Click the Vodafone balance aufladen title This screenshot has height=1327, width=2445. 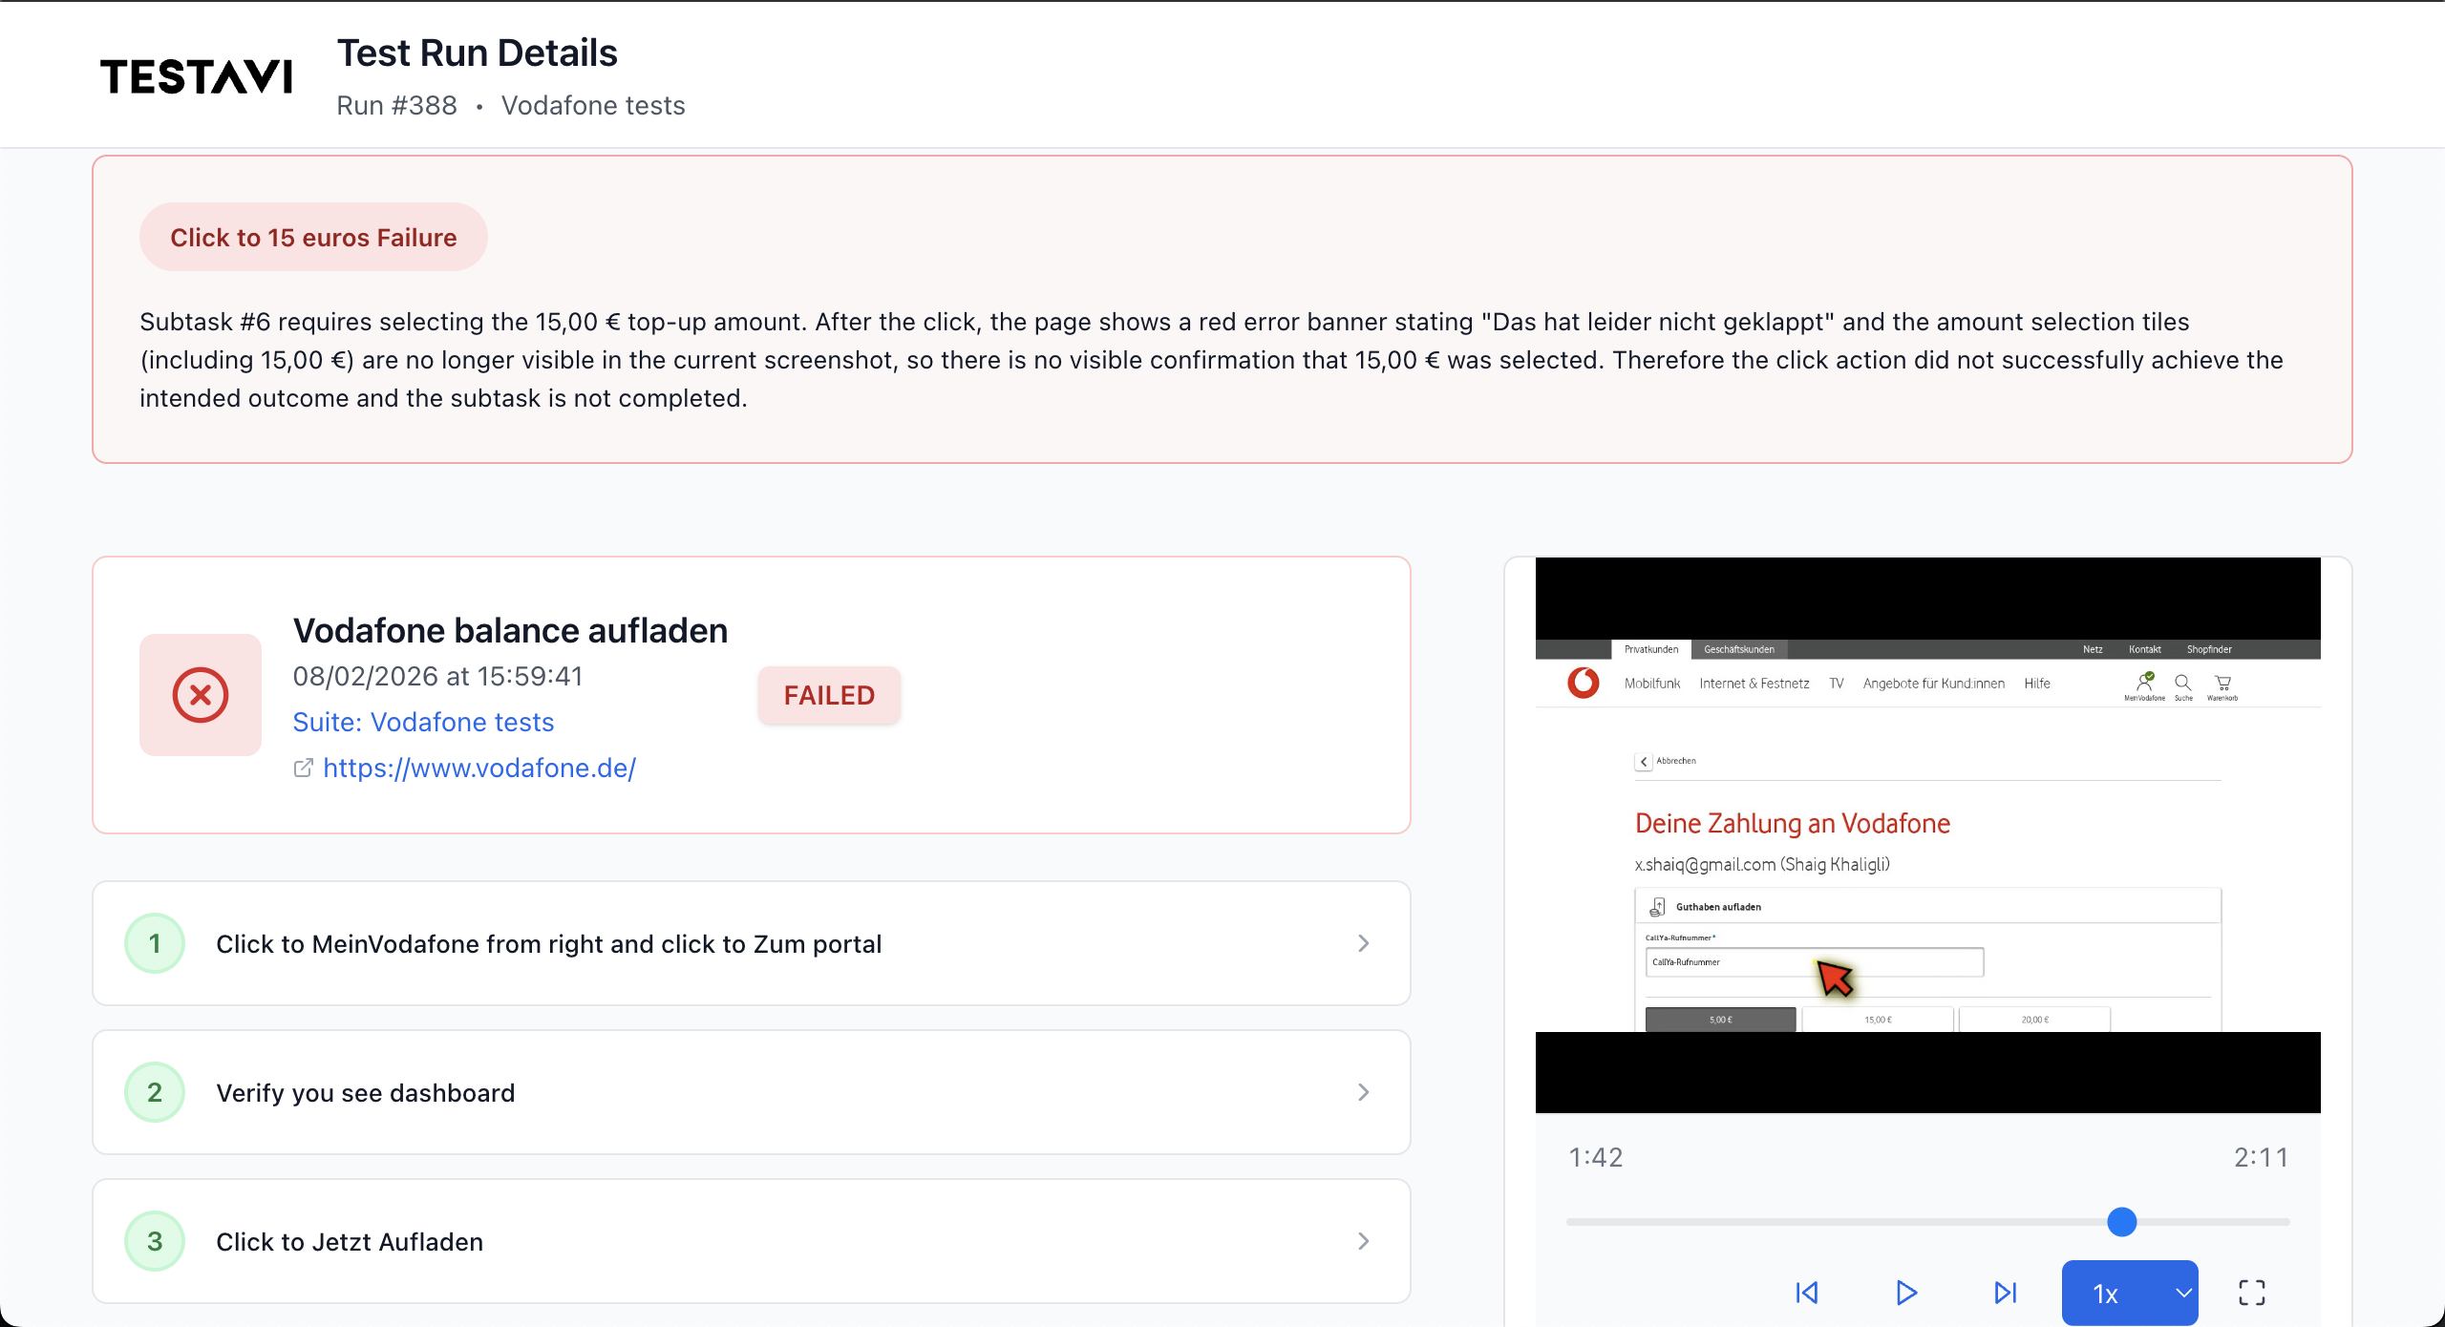click(x=510, y=630)
